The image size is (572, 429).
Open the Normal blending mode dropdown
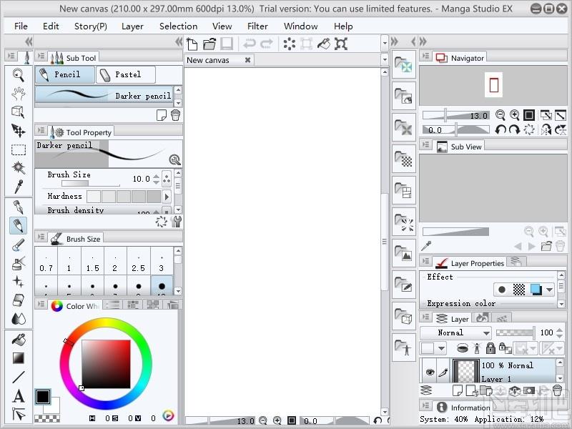point(455,332)
